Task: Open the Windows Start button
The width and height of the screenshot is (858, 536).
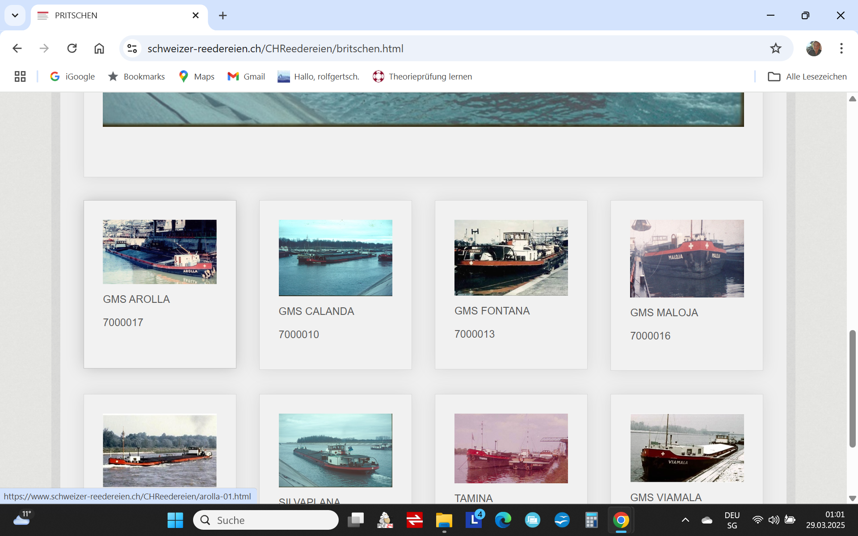Action: pyautogui.click(x=175, y=520)
